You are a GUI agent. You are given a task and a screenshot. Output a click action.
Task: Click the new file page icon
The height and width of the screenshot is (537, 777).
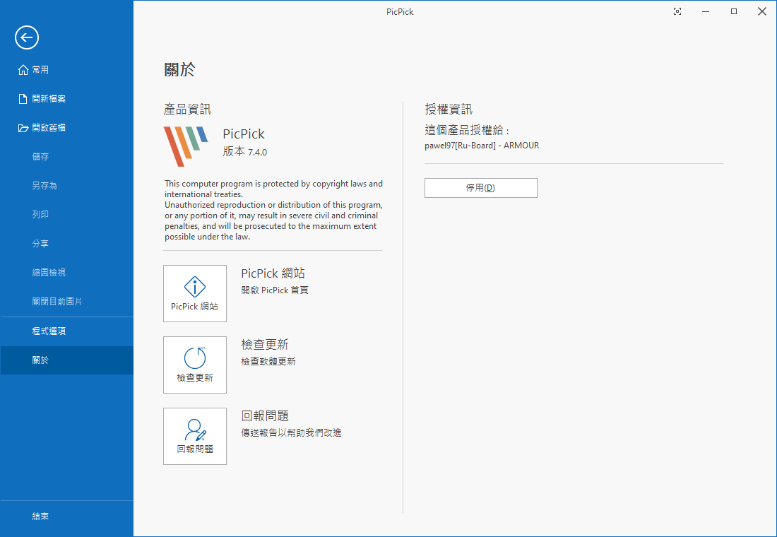(23, 99)
